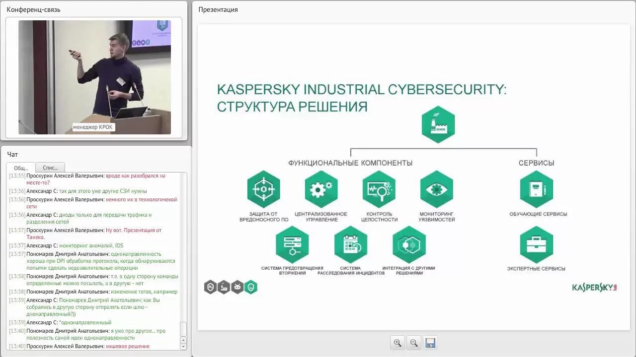Image resolution: width=636 pixels, height=357 pixels.
Task: Click the 'СИСТЕМА ПРЕДОТВРАЩЕНИЯ ВТОРЖЕНИЙ' label
Action: click(x=292, y=271)
